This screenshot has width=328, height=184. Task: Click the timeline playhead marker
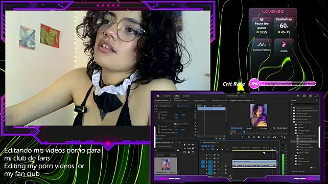click(272, 149)
